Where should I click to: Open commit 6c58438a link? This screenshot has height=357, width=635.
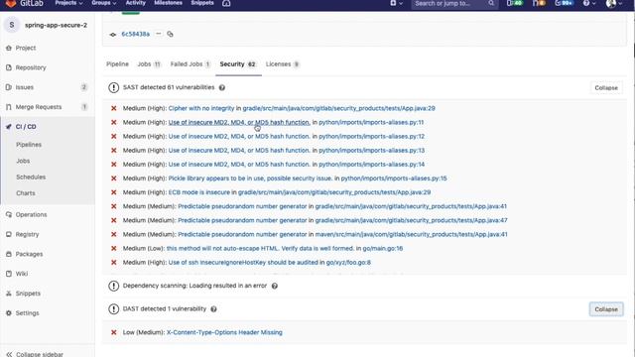pos(135,34)
